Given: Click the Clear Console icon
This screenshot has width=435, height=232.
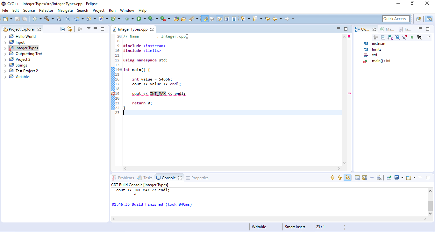Looking at the screenshot, I should tap(379, 178).
